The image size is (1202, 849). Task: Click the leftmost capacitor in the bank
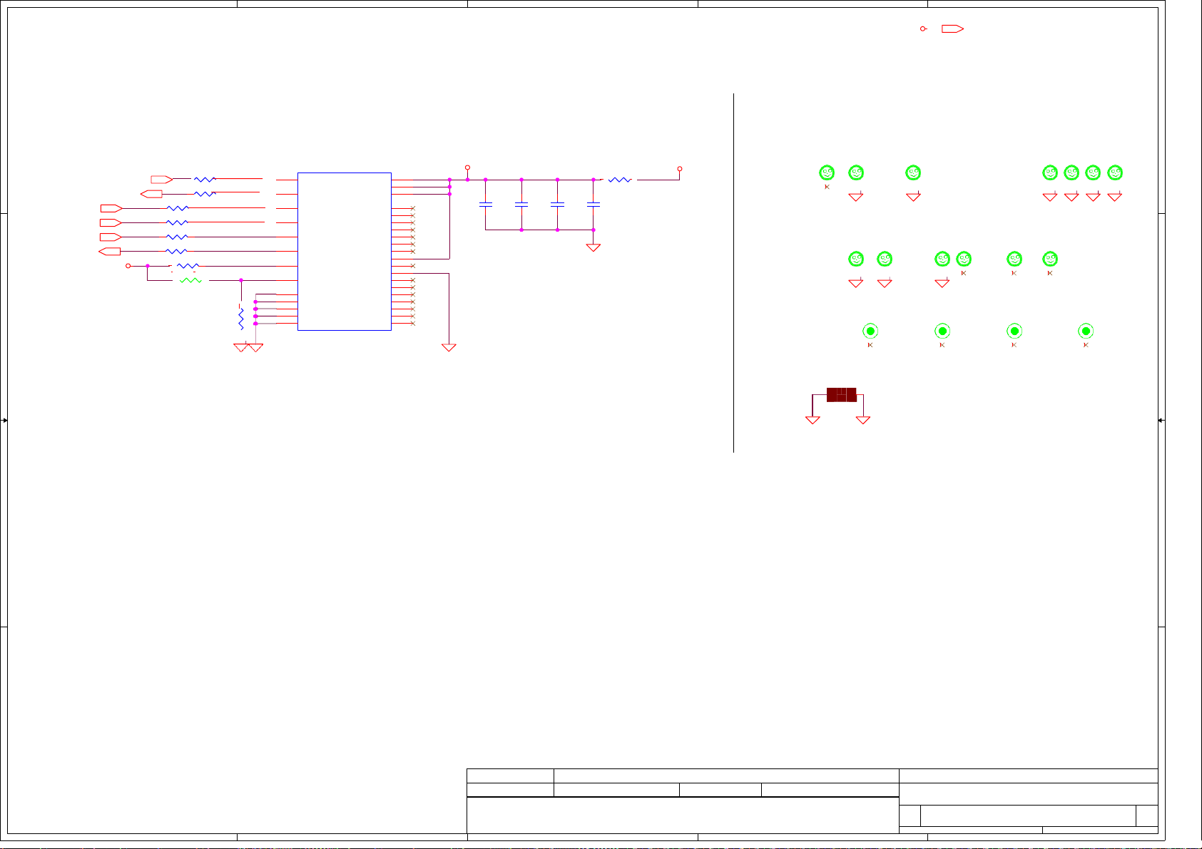(486, 205)
